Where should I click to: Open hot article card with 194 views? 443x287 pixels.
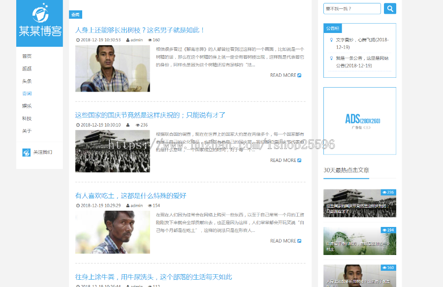(360, 241)
